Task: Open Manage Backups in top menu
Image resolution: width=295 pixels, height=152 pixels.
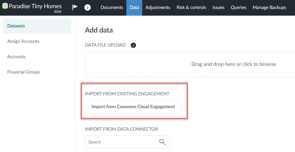Action: (x=269, y=7)
